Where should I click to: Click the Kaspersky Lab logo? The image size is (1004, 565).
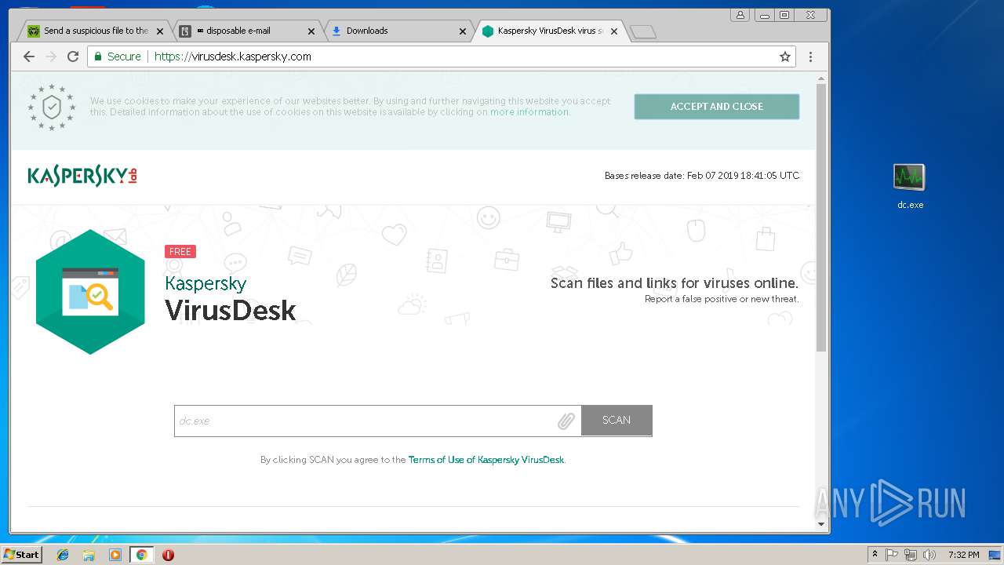83,176
